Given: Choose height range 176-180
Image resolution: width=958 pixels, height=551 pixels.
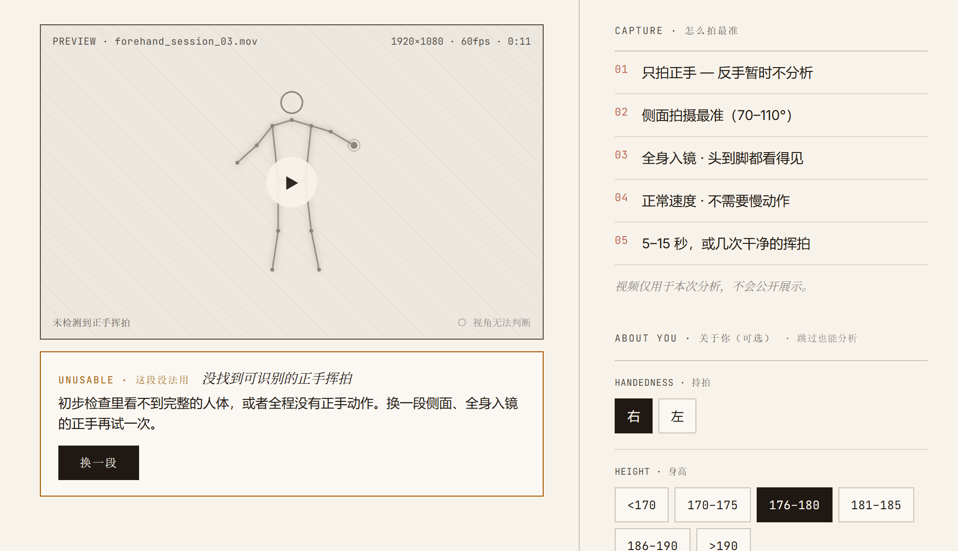Looking at the screenshot, I should [795, 505].
